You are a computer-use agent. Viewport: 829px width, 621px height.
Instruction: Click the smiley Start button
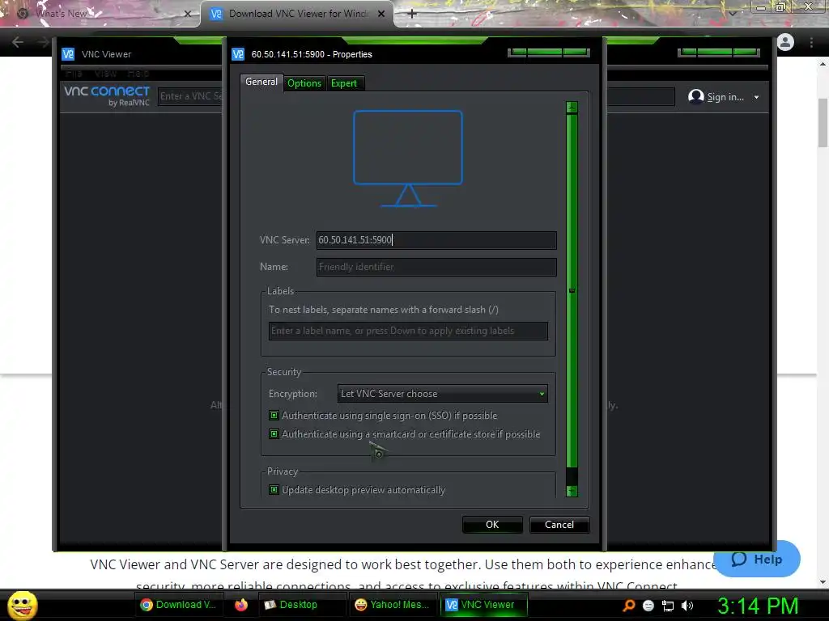[23, 605]
